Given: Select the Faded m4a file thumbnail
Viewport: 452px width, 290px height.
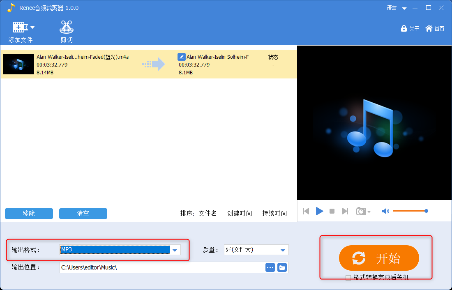Looking at the screenshot, I should (18, 64).
